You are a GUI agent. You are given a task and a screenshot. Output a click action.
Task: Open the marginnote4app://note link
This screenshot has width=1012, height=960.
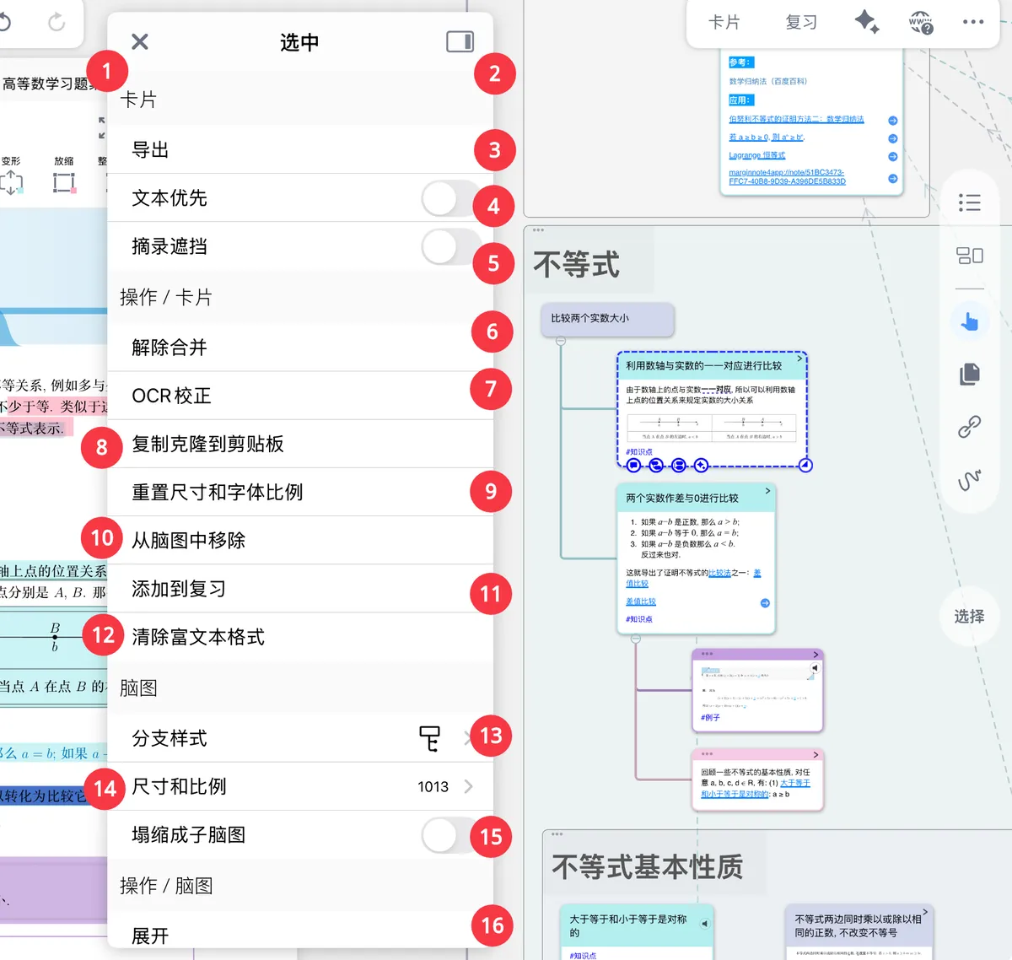(787, 176)
